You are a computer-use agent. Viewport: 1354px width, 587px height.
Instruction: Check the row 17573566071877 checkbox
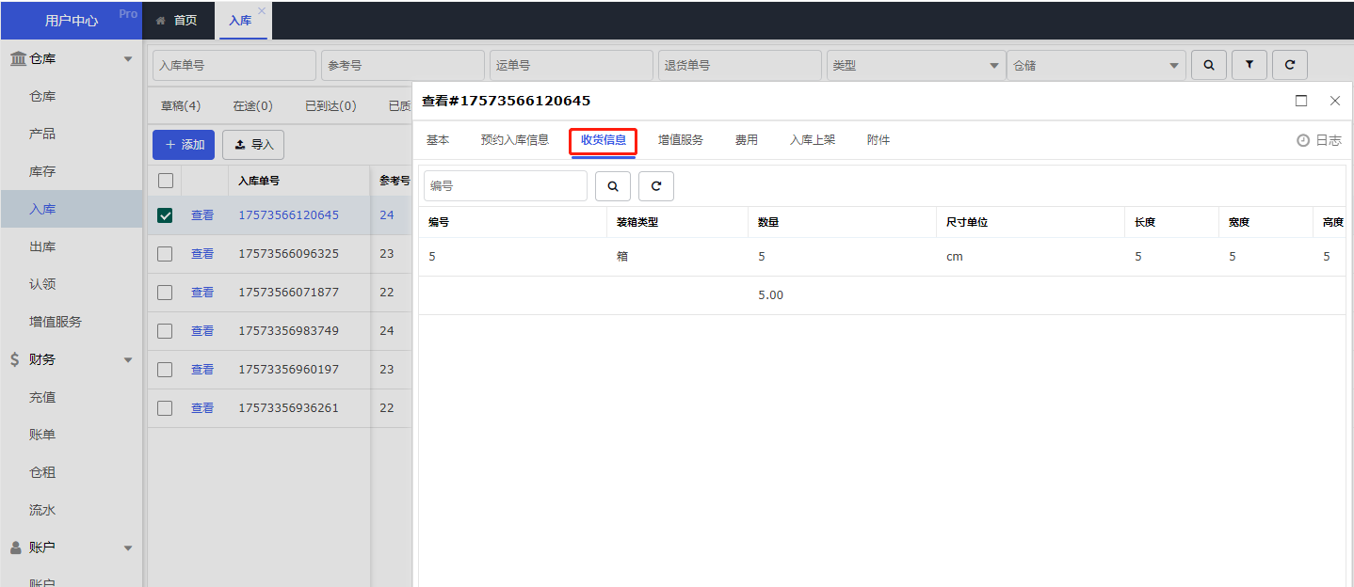coord(165,293)
